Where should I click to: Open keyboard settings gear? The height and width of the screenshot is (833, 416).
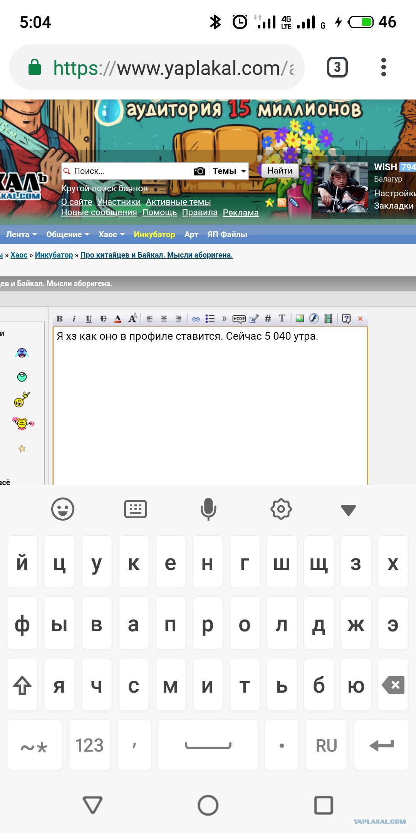click(x=281, y=509)
